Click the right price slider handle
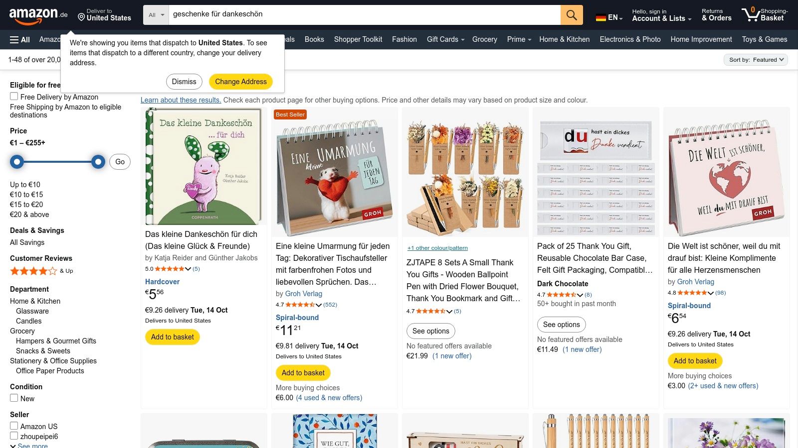 [98, 162]
